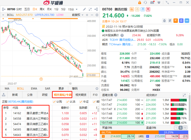Viewport: 191px width, 140px height.
Task: Open indicator list settings gear near 筹码
Action: [97, 88]
